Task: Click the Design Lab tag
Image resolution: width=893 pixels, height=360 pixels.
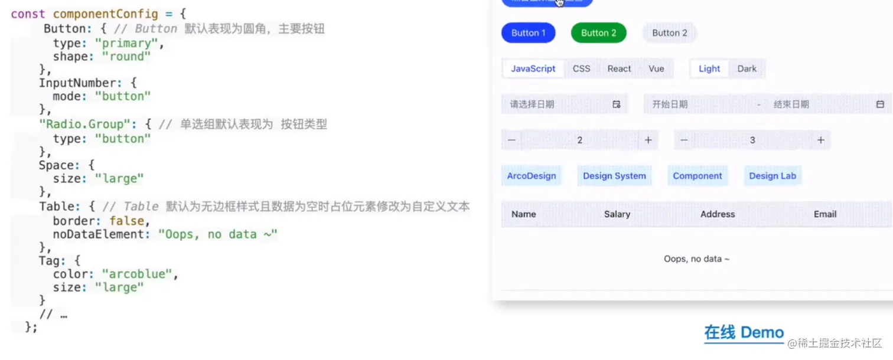Action: point(773,176)
